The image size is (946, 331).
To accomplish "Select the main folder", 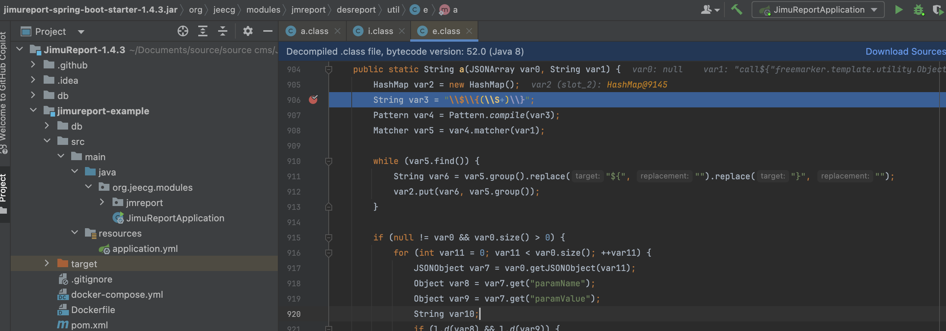I will click(x=95, y=157).
